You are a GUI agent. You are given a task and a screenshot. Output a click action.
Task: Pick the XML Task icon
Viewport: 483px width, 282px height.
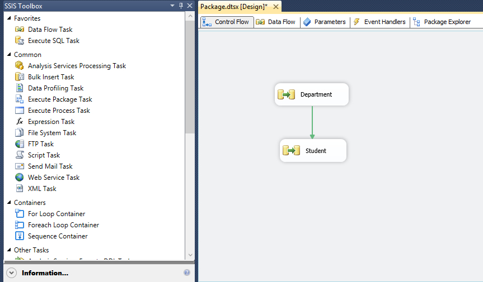[20, 188]
